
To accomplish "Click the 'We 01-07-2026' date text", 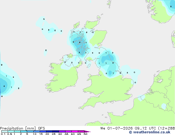I will 116,128.
